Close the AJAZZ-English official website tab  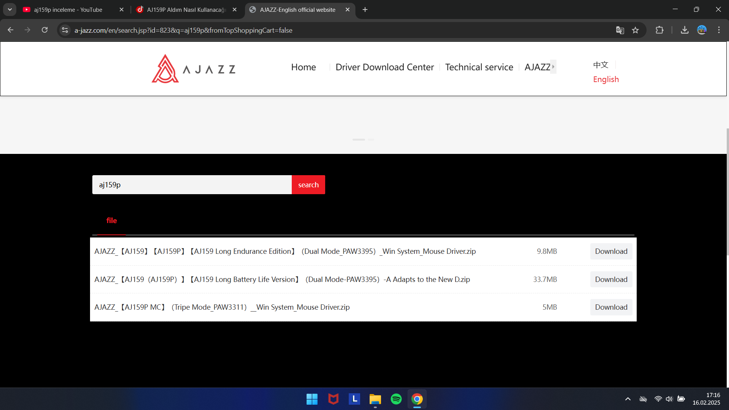click(348, 9)
